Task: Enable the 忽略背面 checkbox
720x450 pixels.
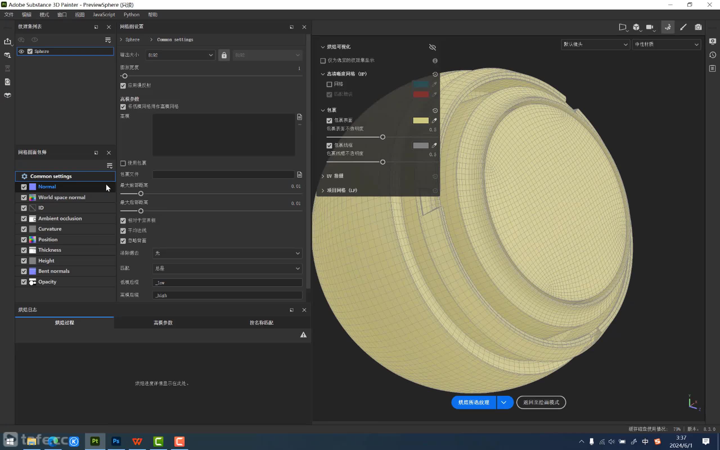Action: coord(123,240)
